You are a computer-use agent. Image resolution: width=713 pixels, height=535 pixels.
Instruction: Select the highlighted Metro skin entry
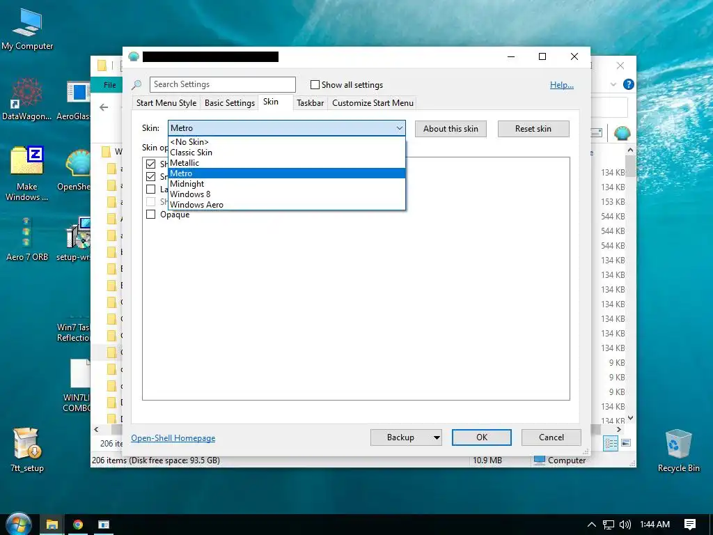[x=286, y=173]
